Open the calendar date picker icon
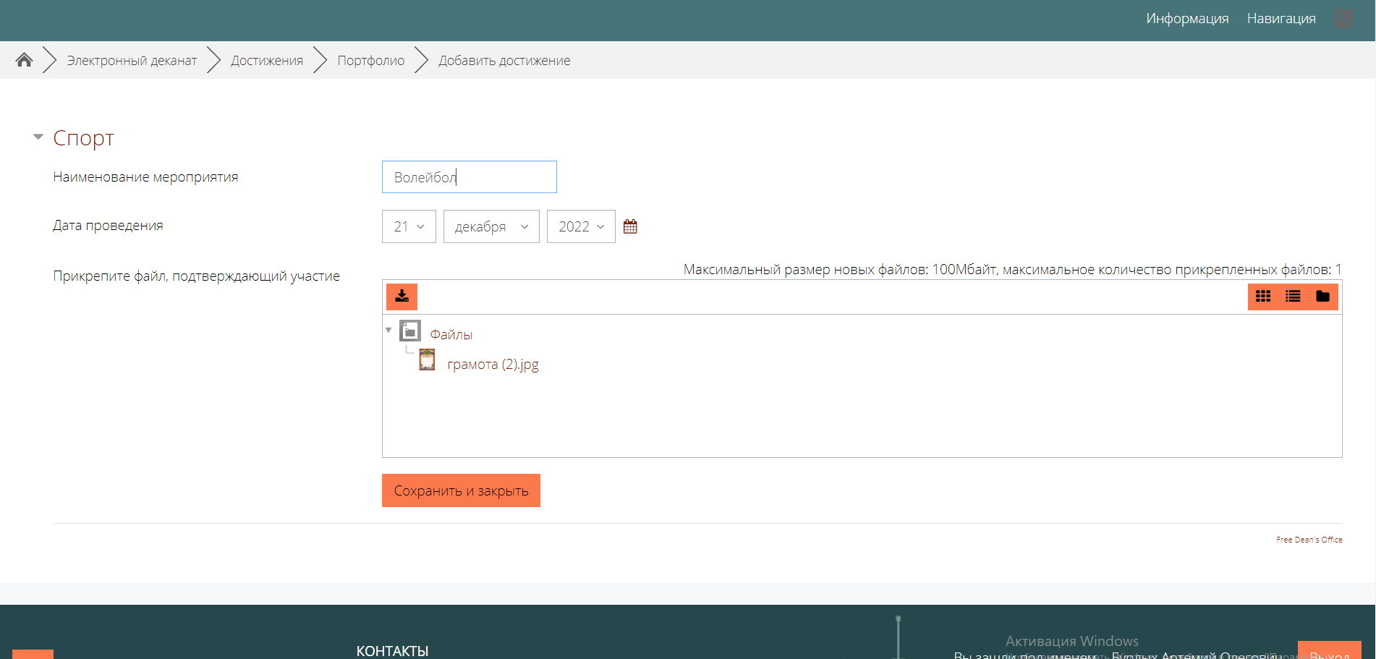The image size is (1376, 659). coord(630,226)
